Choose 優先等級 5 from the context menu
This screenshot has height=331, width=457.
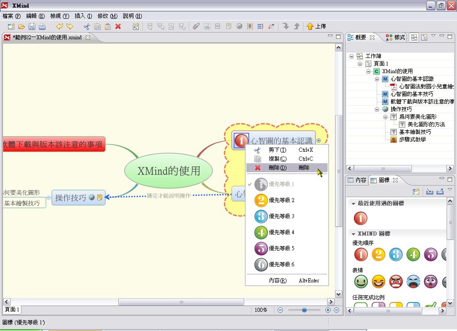[281, 248]
